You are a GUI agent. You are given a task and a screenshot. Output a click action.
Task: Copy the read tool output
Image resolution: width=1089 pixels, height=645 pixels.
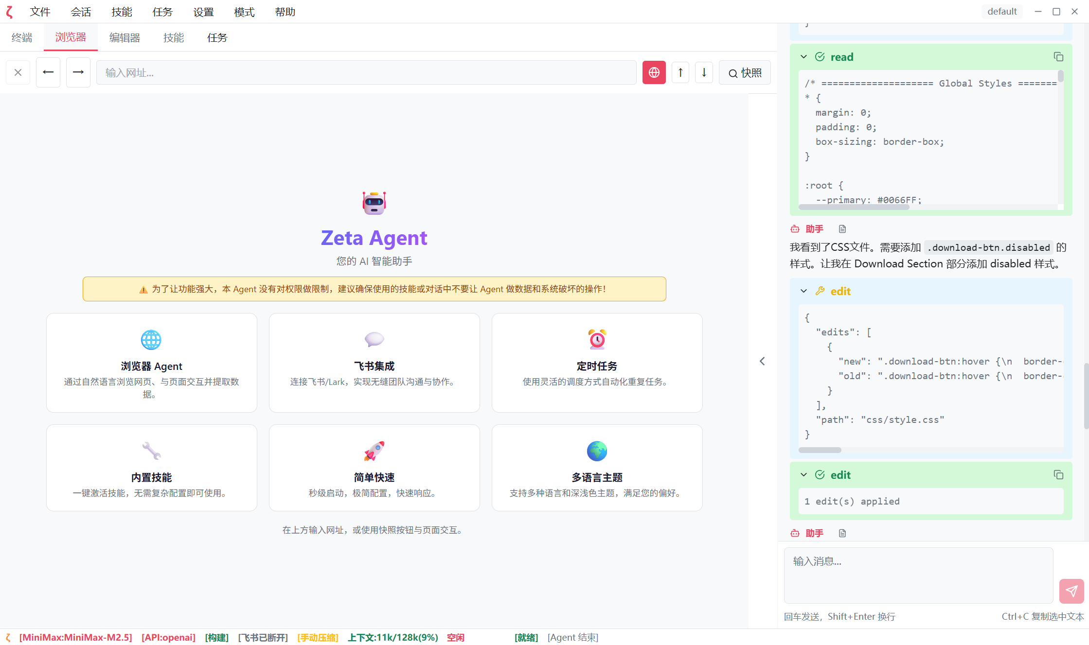1058,57
